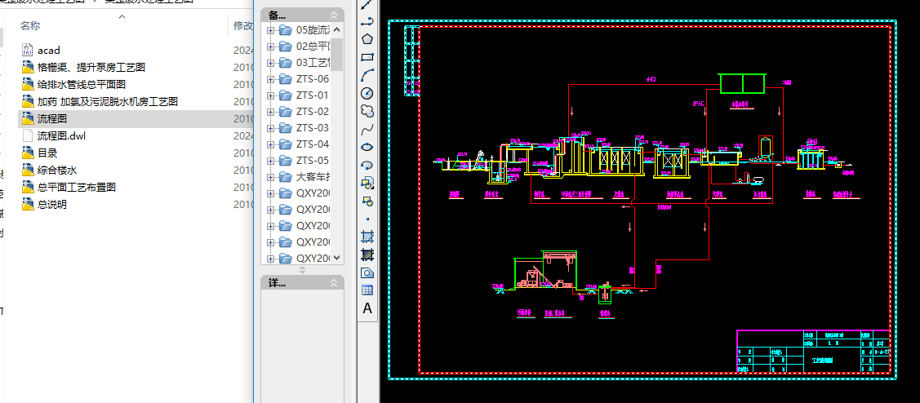Viewport: 920px width, 403px height.
Task: Select file 格栅渠、提升泵房工艺图
Action: (x=91, y=68)
